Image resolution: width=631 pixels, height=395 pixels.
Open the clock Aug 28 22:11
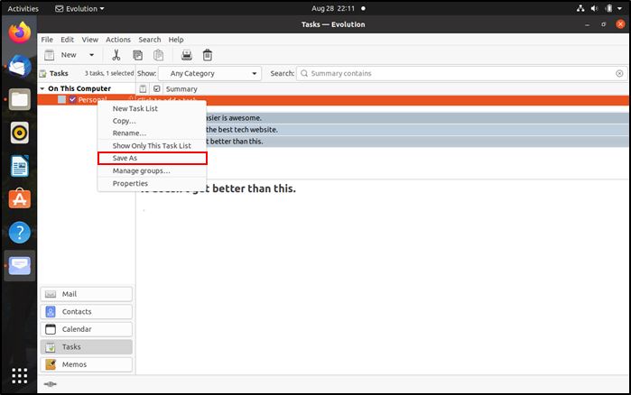tap(333, 8)
